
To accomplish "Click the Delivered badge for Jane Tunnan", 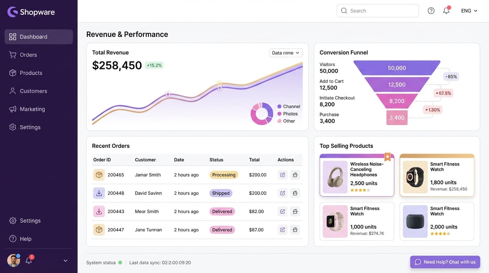I will [222, 230].
